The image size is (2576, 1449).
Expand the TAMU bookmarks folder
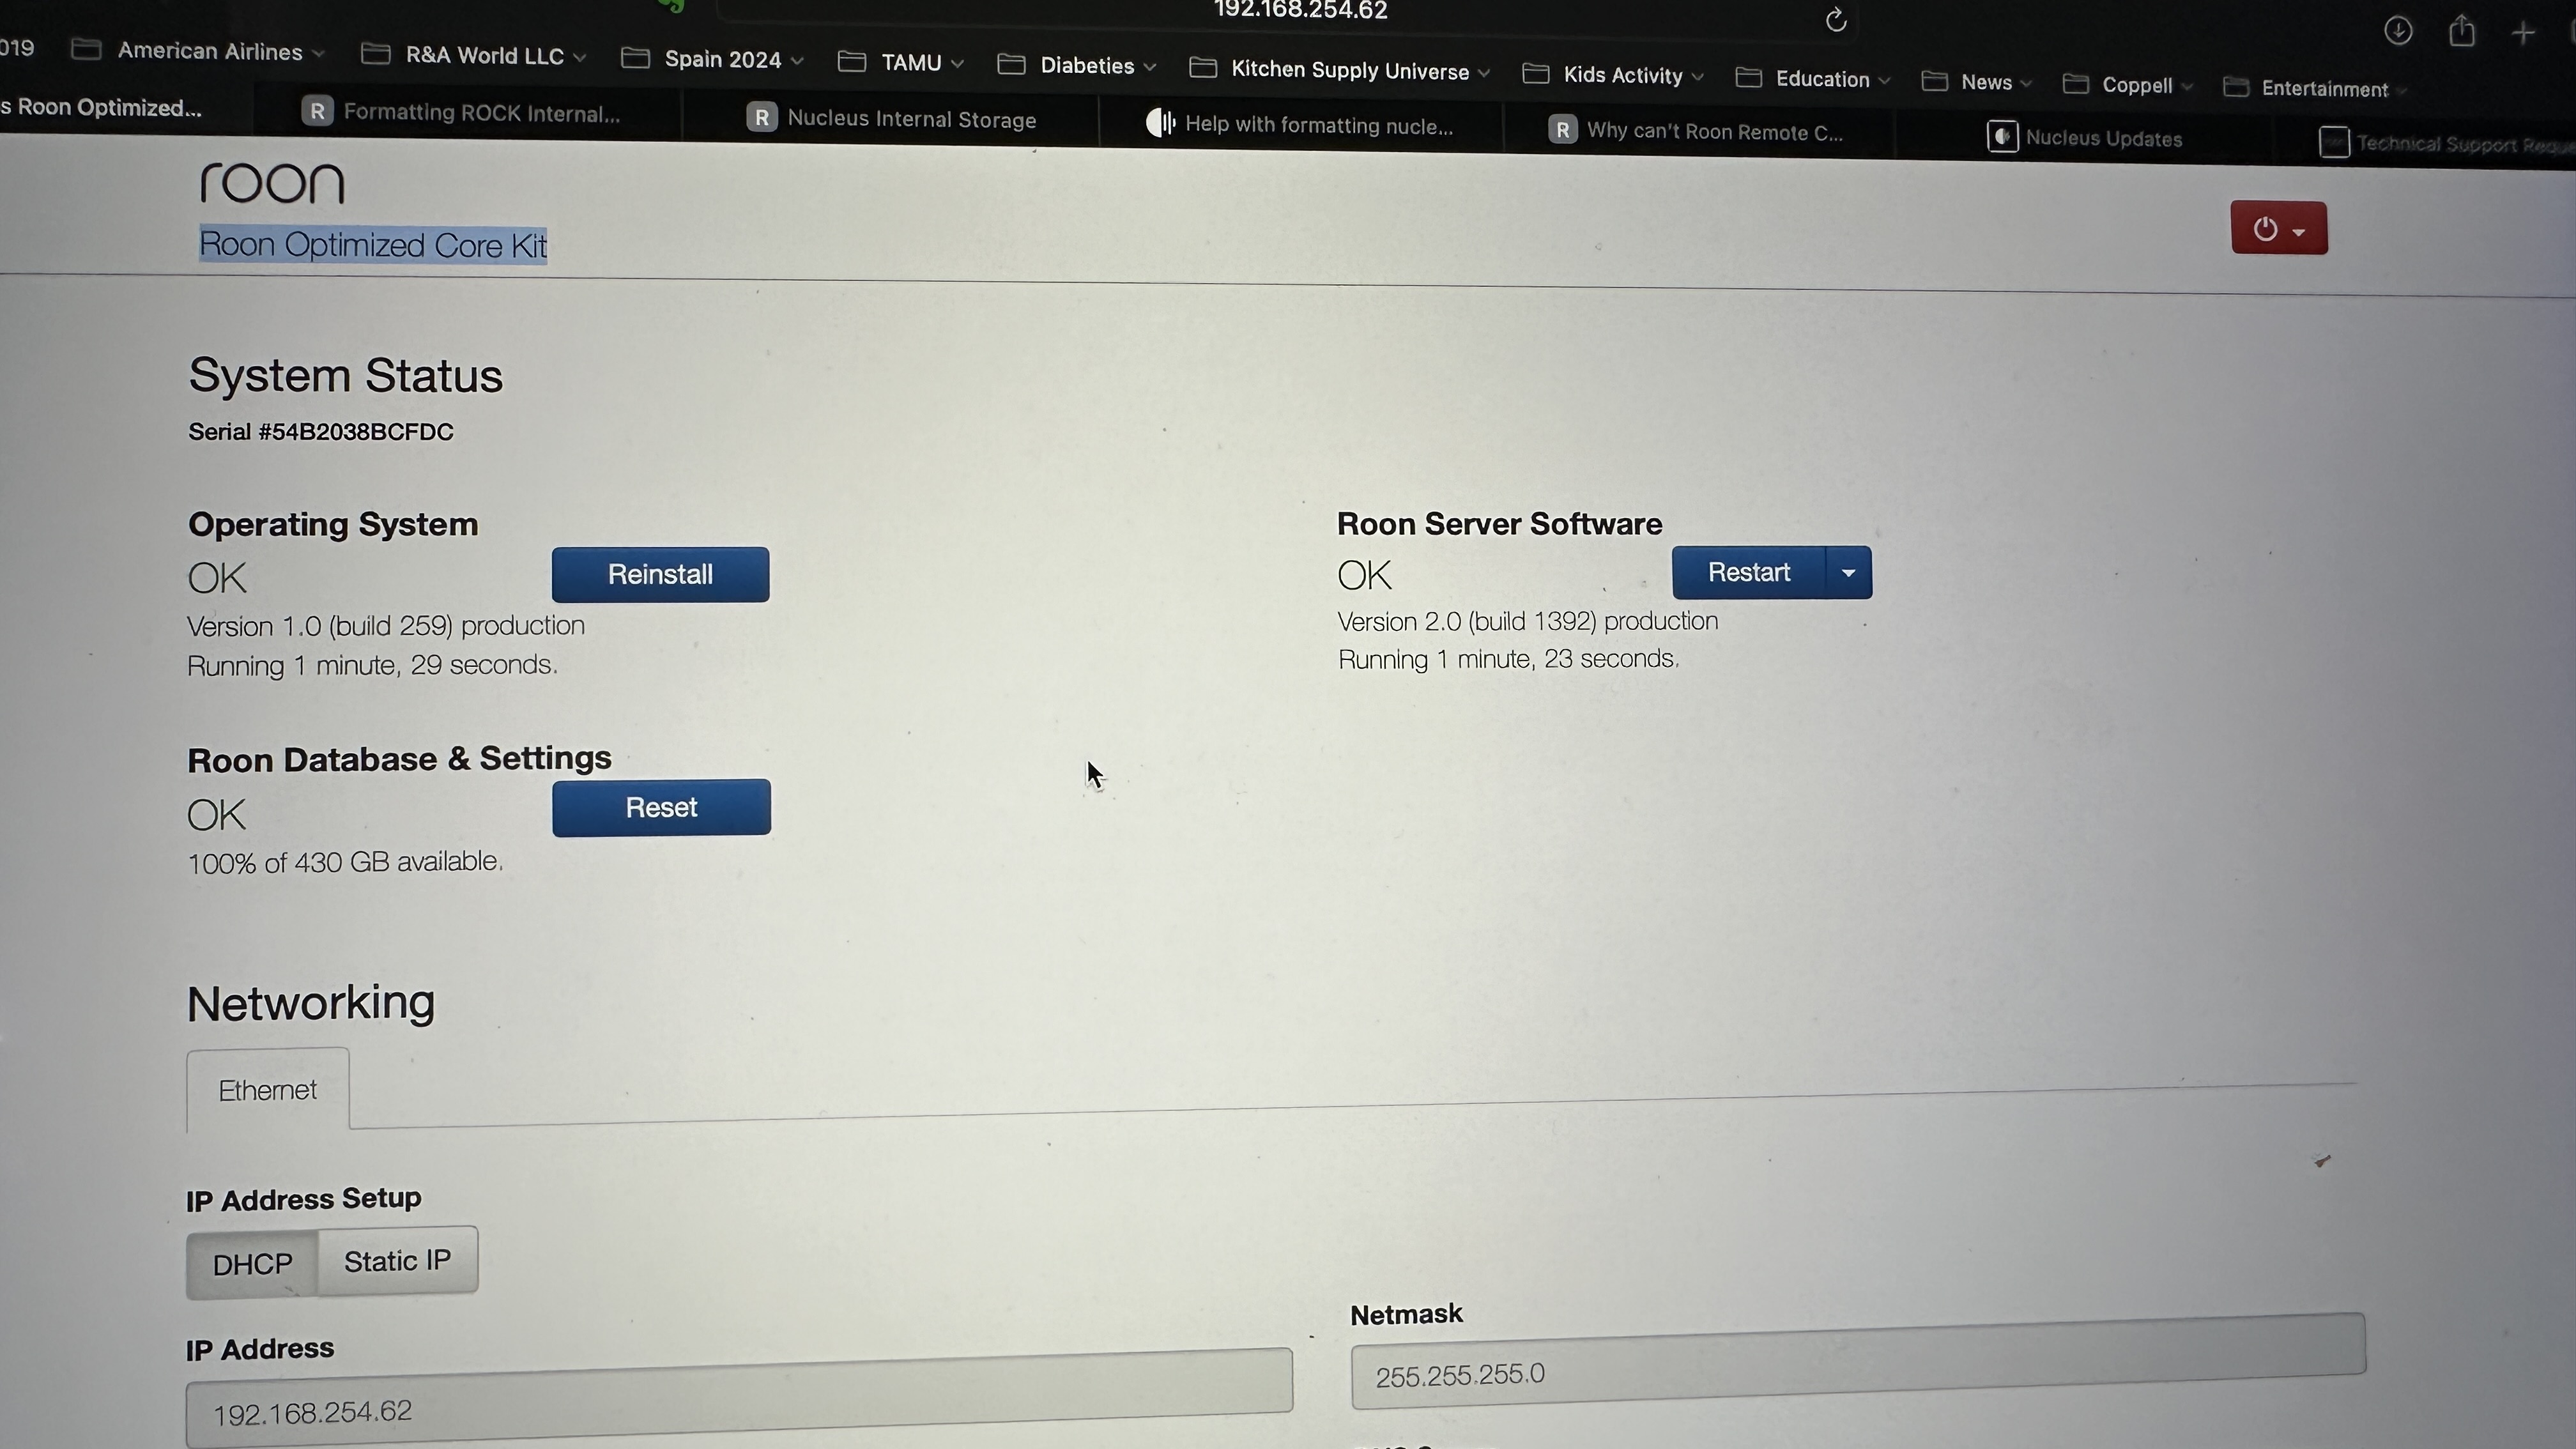[x=900, y=63]
